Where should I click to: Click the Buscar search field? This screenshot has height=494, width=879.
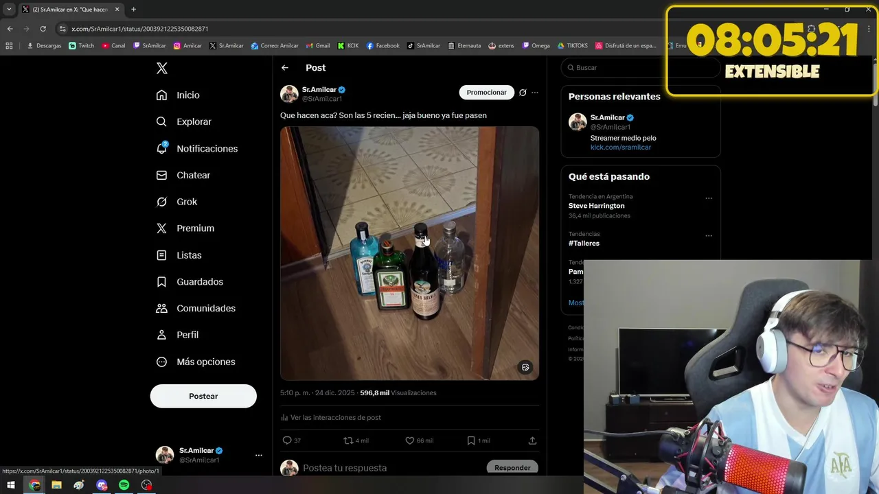pos(640,67)
